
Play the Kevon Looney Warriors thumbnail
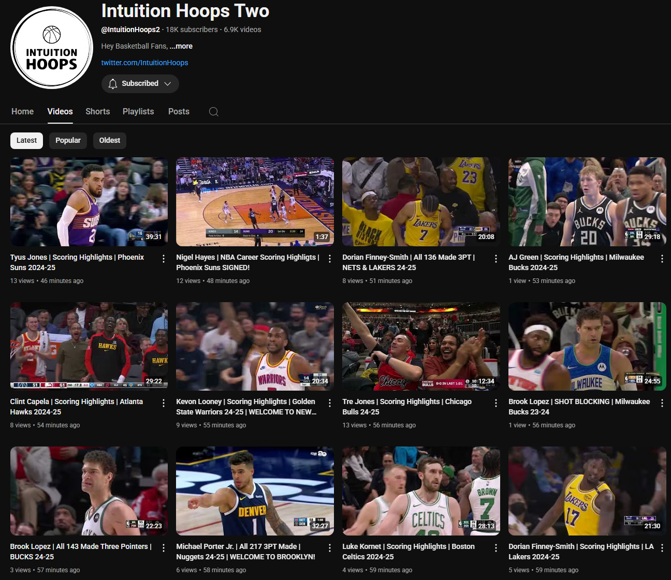tap(255, 346)
